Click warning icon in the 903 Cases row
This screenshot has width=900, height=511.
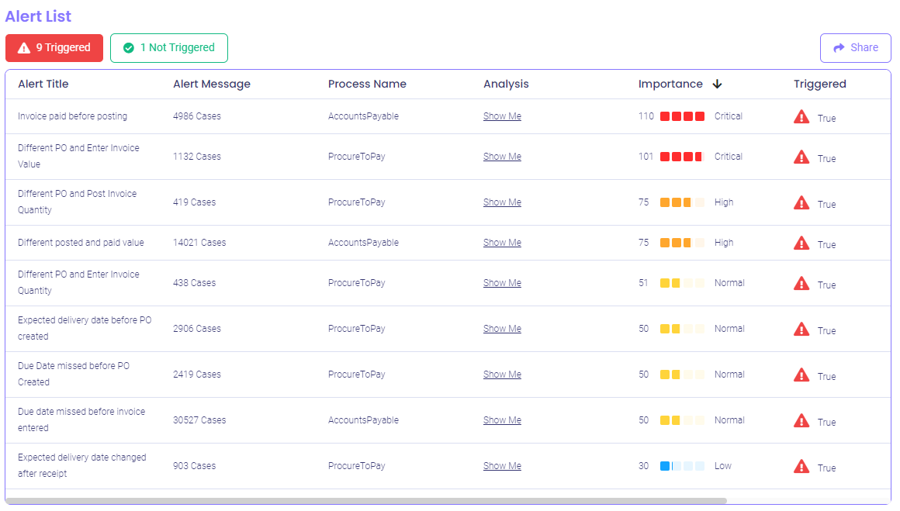pos(801,466)
